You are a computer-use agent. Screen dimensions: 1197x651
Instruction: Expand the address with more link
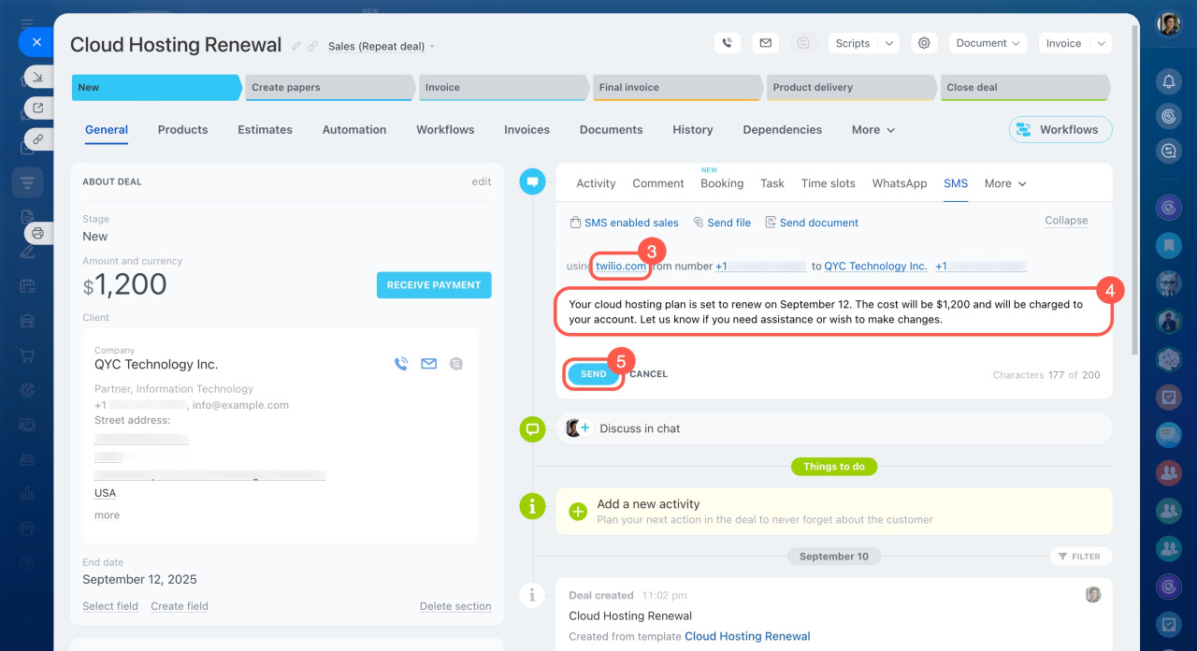[107, 515]
